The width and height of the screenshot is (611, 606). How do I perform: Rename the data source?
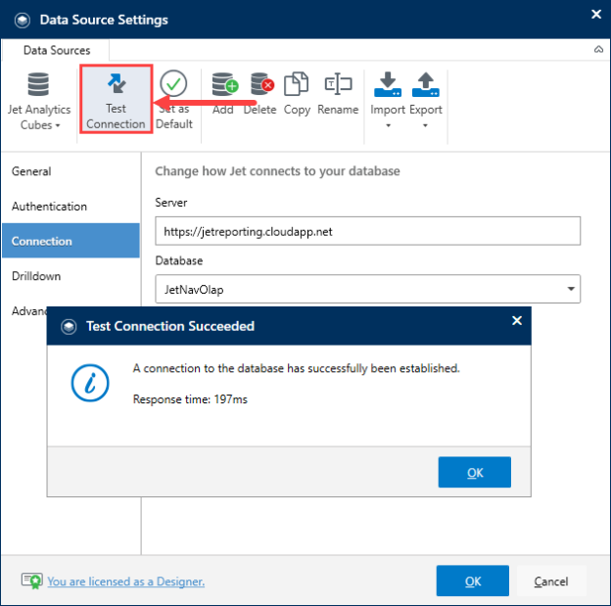338,94
